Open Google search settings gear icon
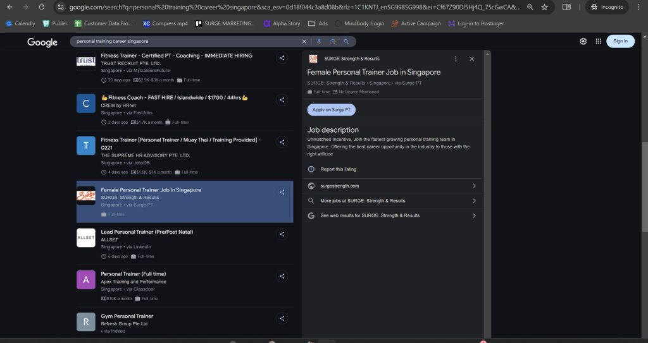 point(583,41)
